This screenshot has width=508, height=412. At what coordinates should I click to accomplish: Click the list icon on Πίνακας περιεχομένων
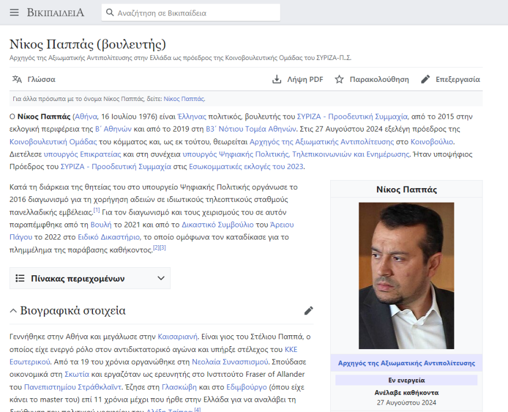(20, 278)
